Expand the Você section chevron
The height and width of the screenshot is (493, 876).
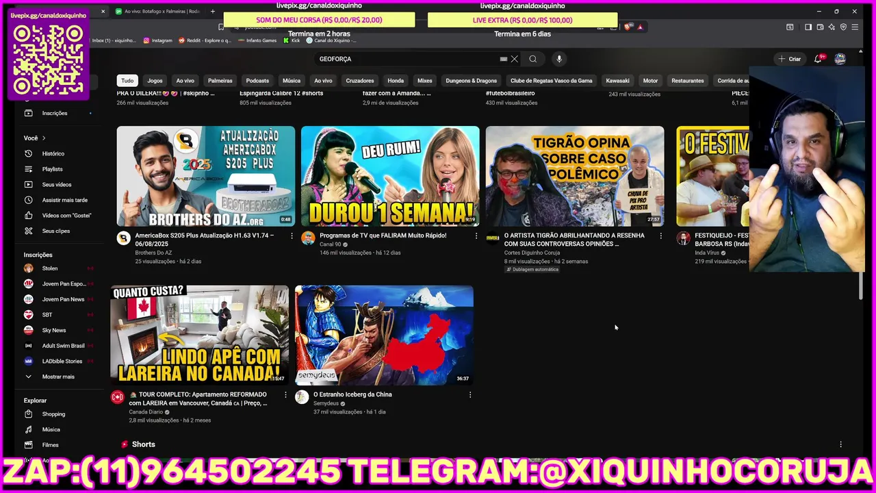(44, 138)
